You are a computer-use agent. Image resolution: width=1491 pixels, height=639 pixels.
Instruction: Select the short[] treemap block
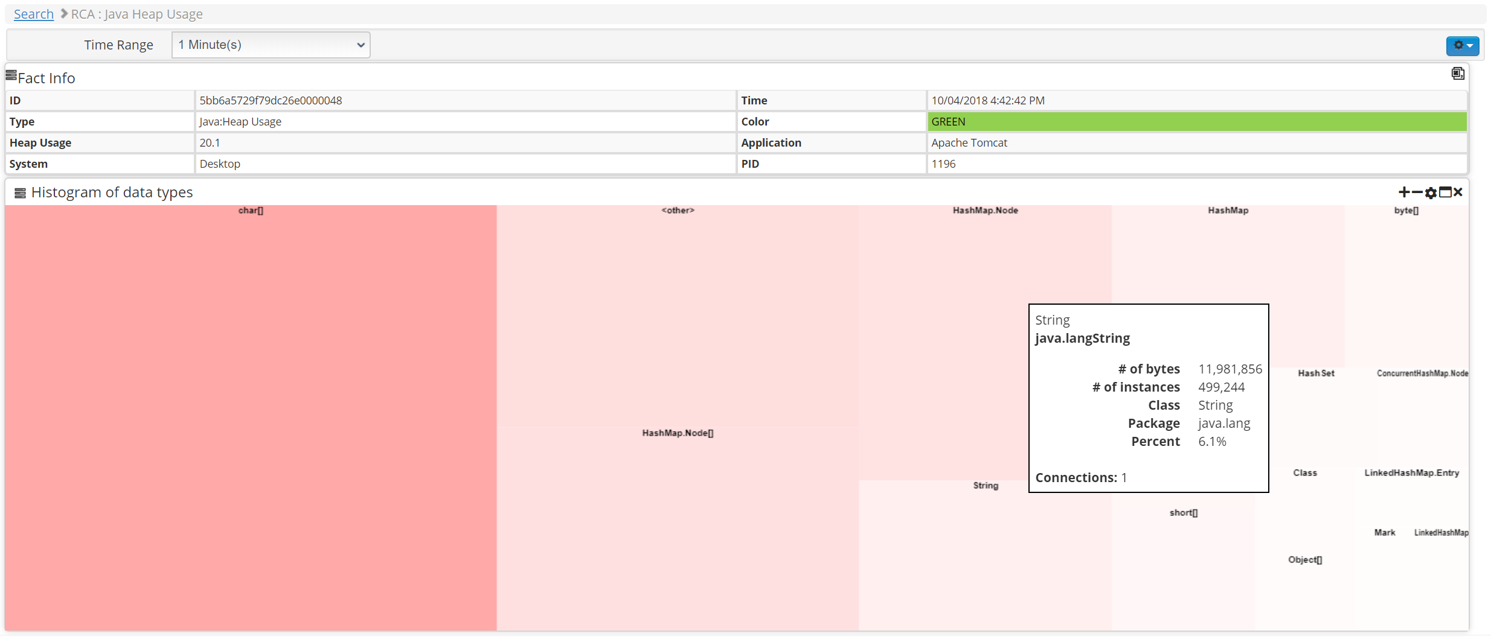pyautogui.click(x=1182, y=567)
